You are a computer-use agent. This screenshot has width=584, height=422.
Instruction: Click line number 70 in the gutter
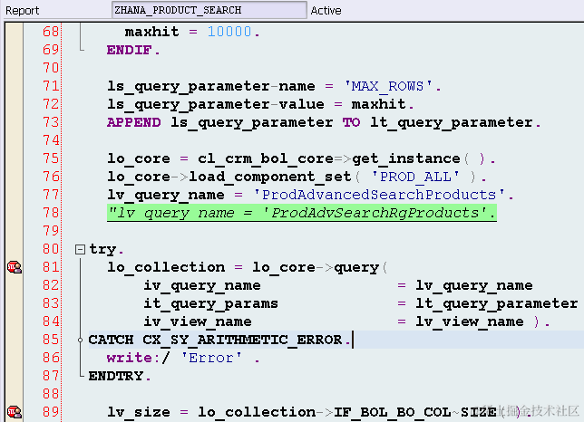(51, 68)
